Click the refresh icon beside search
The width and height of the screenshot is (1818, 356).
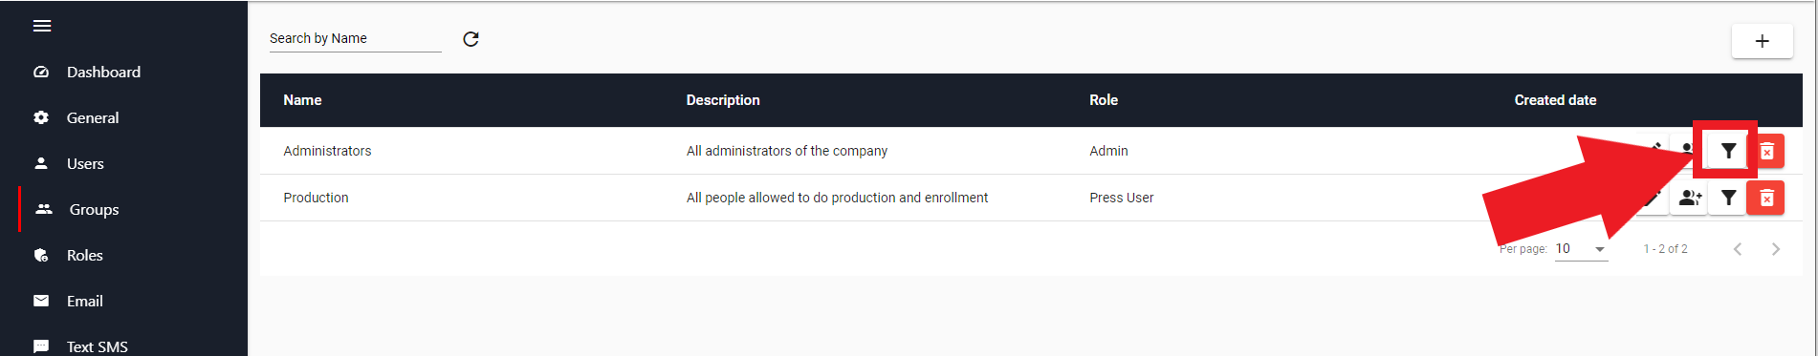(471, 39)
